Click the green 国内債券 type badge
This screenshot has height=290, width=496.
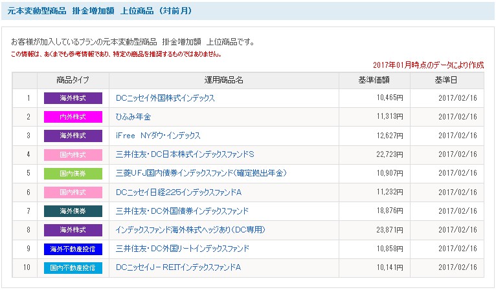73,174
